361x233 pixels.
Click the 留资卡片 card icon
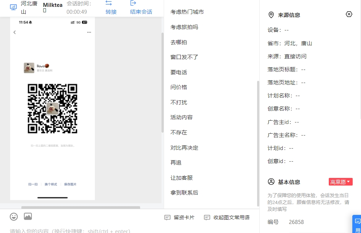pyautogui.click(x=167, y=217)
